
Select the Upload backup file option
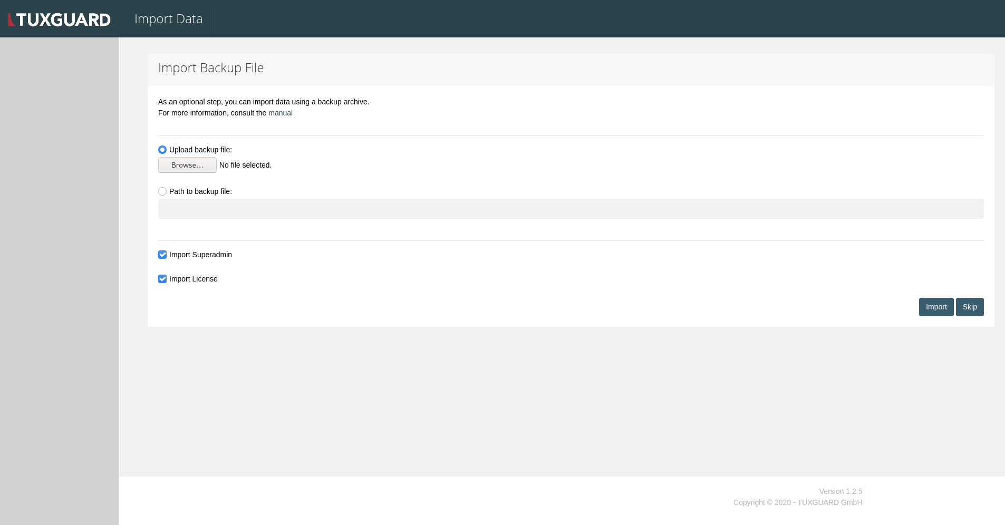(162, 150)
